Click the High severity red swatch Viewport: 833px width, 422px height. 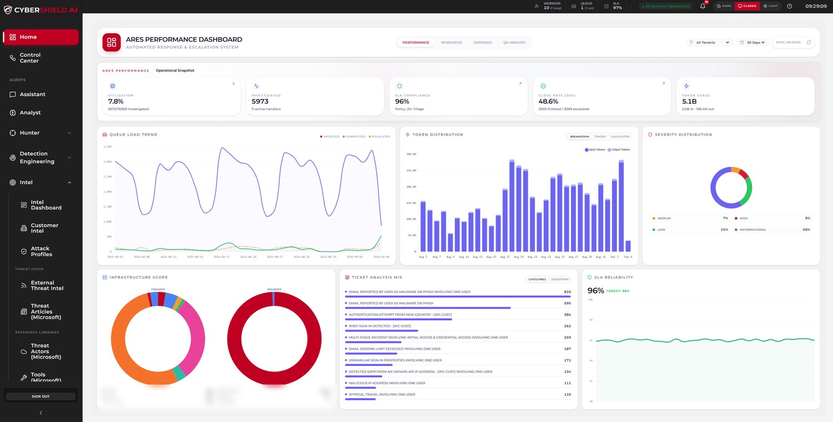[x=736, y=218]
